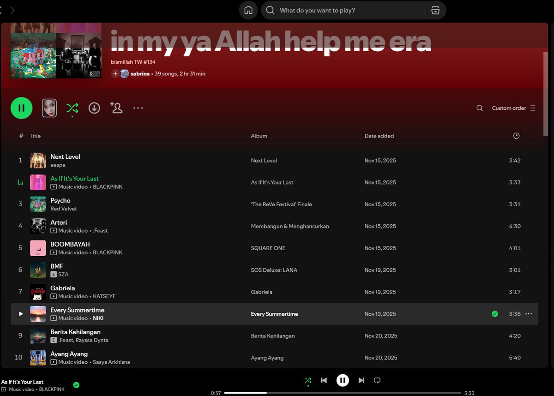Click Psycho album art thumbnail
This screenshot has width=554, height=396.
tap(38, 204)
